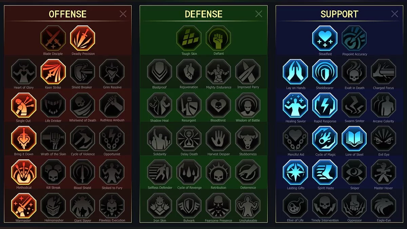Click the Keen Strike mastery icon

(x=53, y=72)
